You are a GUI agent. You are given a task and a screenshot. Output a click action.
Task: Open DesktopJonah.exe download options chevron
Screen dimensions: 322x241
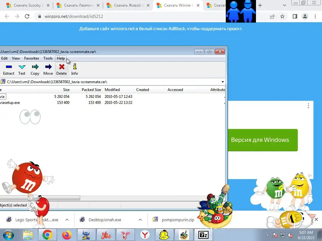pyautogui.click(x=140, y=220)
